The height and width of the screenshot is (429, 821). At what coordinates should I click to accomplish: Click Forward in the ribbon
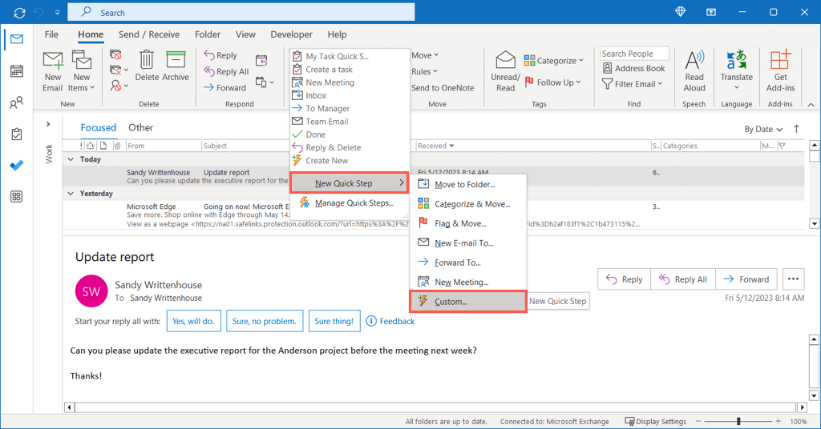[x=224, y=88]
